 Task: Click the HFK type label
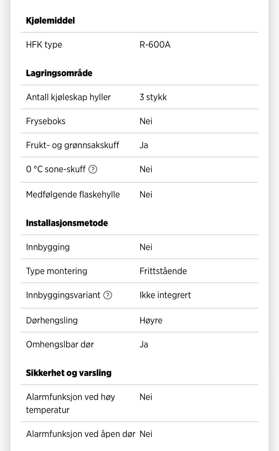(x=44, y=45)
